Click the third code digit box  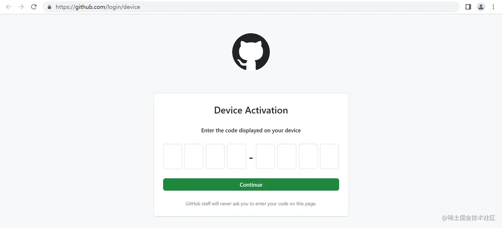tap(215, 156)
